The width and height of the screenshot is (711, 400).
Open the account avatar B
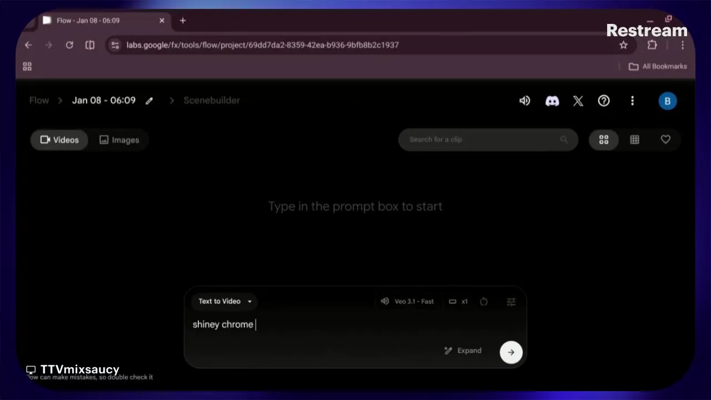(668, 101)
